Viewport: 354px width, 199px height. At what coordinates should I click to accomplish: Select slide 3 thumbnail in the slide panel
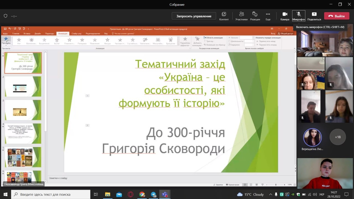[23, 110]
